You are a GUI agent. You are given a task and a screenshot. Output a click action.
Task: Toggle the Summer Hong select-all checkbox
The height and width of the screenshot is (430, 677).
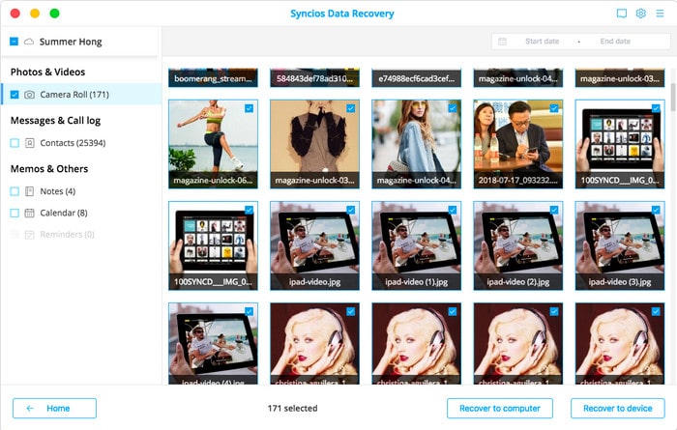click(15, 43)
